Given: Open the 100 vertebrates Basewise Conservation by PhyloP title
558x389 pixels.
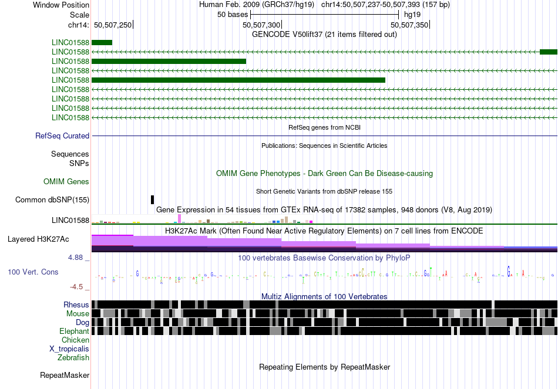Looking at the screenshot, I should (324, 258).
